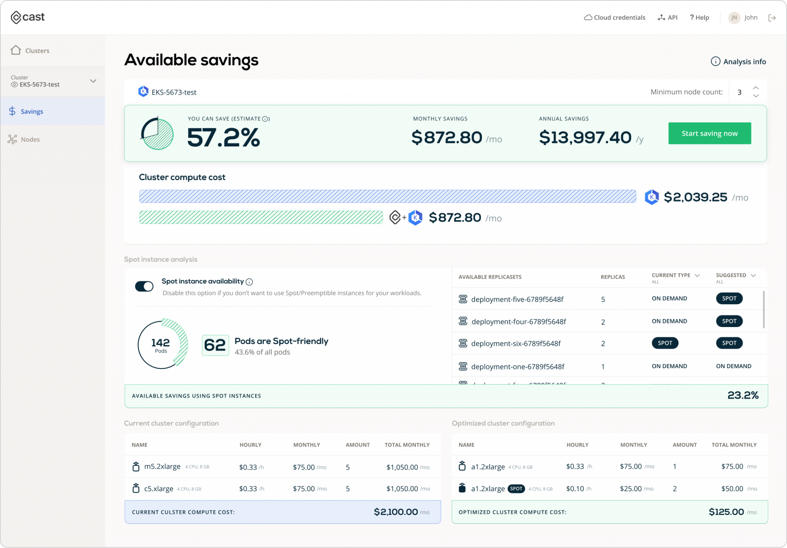Go to Clusters in the sidebar
The image size is (787, 548).
(x=37, y=51)
